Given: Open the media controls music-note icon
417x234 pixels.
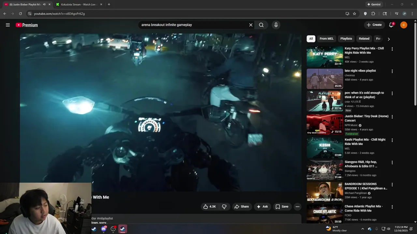Looking at the screenshot, I should tap(396, 14).
